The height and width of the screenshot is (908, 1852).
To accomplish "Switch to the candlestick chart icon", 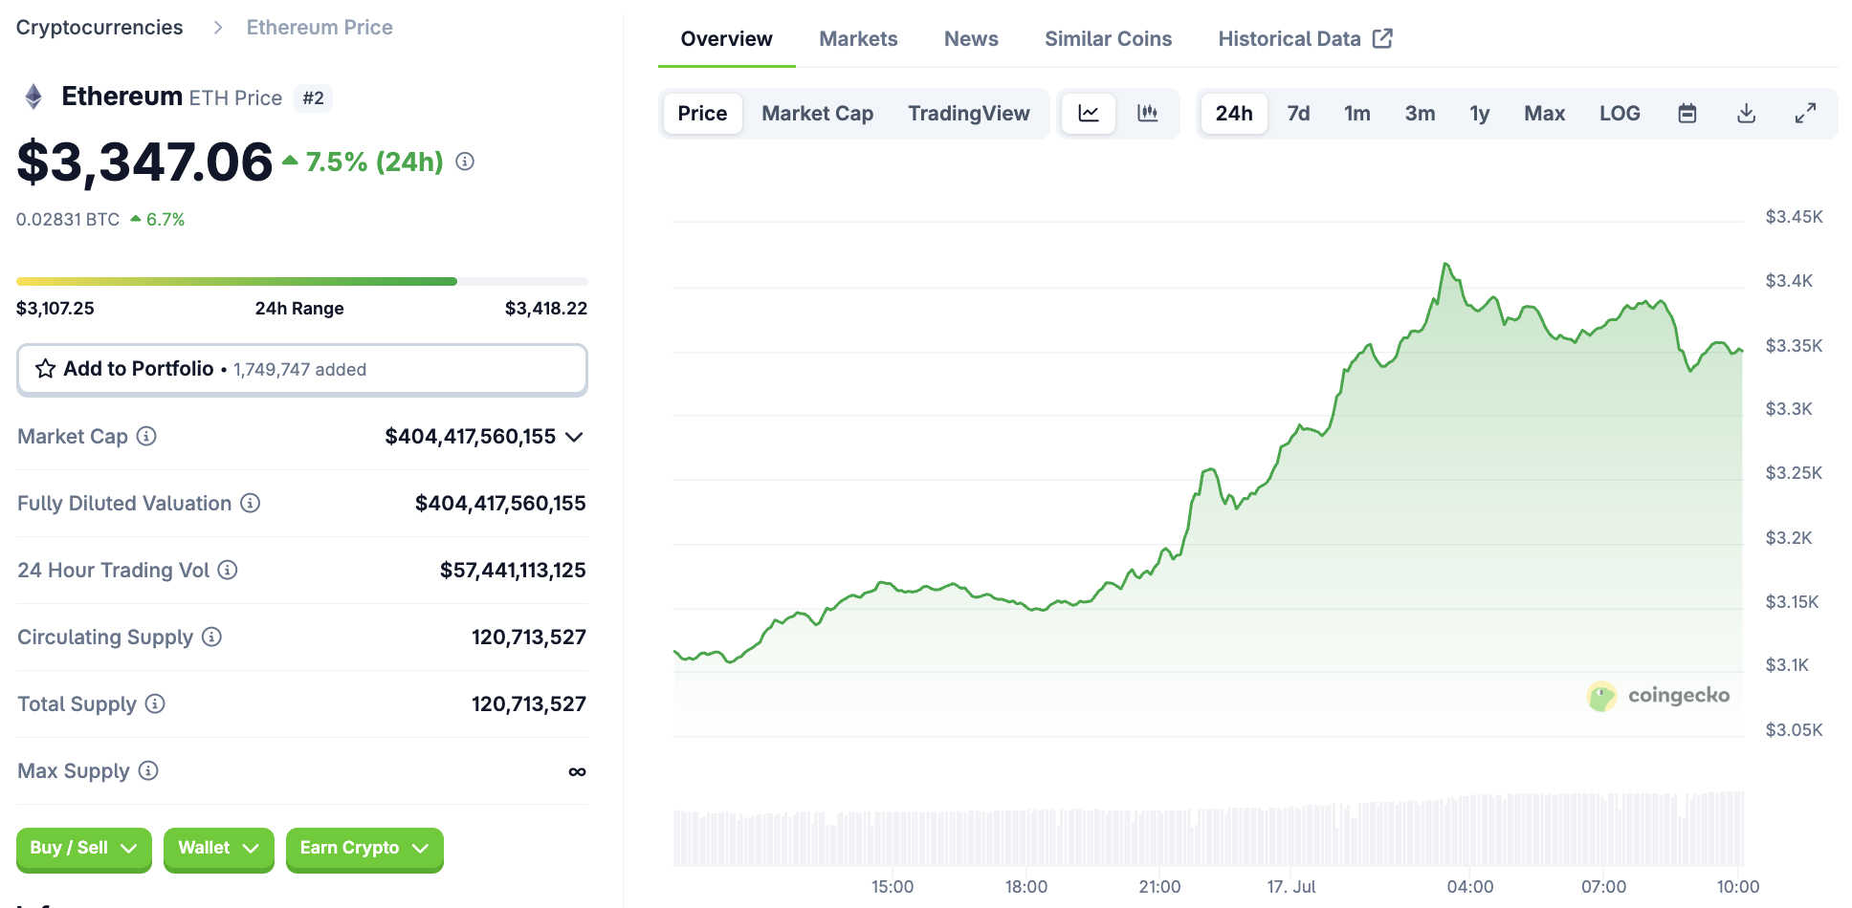I will [1147, 114].
